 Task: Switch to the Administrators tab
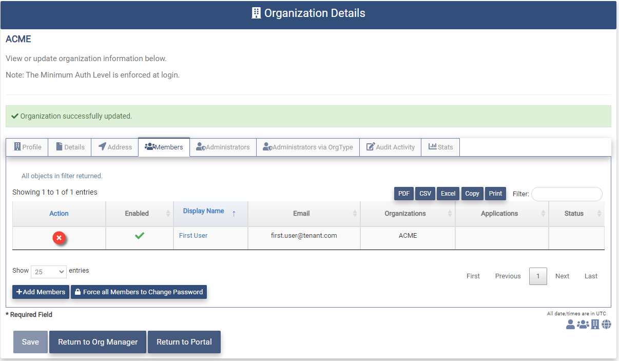223,147
